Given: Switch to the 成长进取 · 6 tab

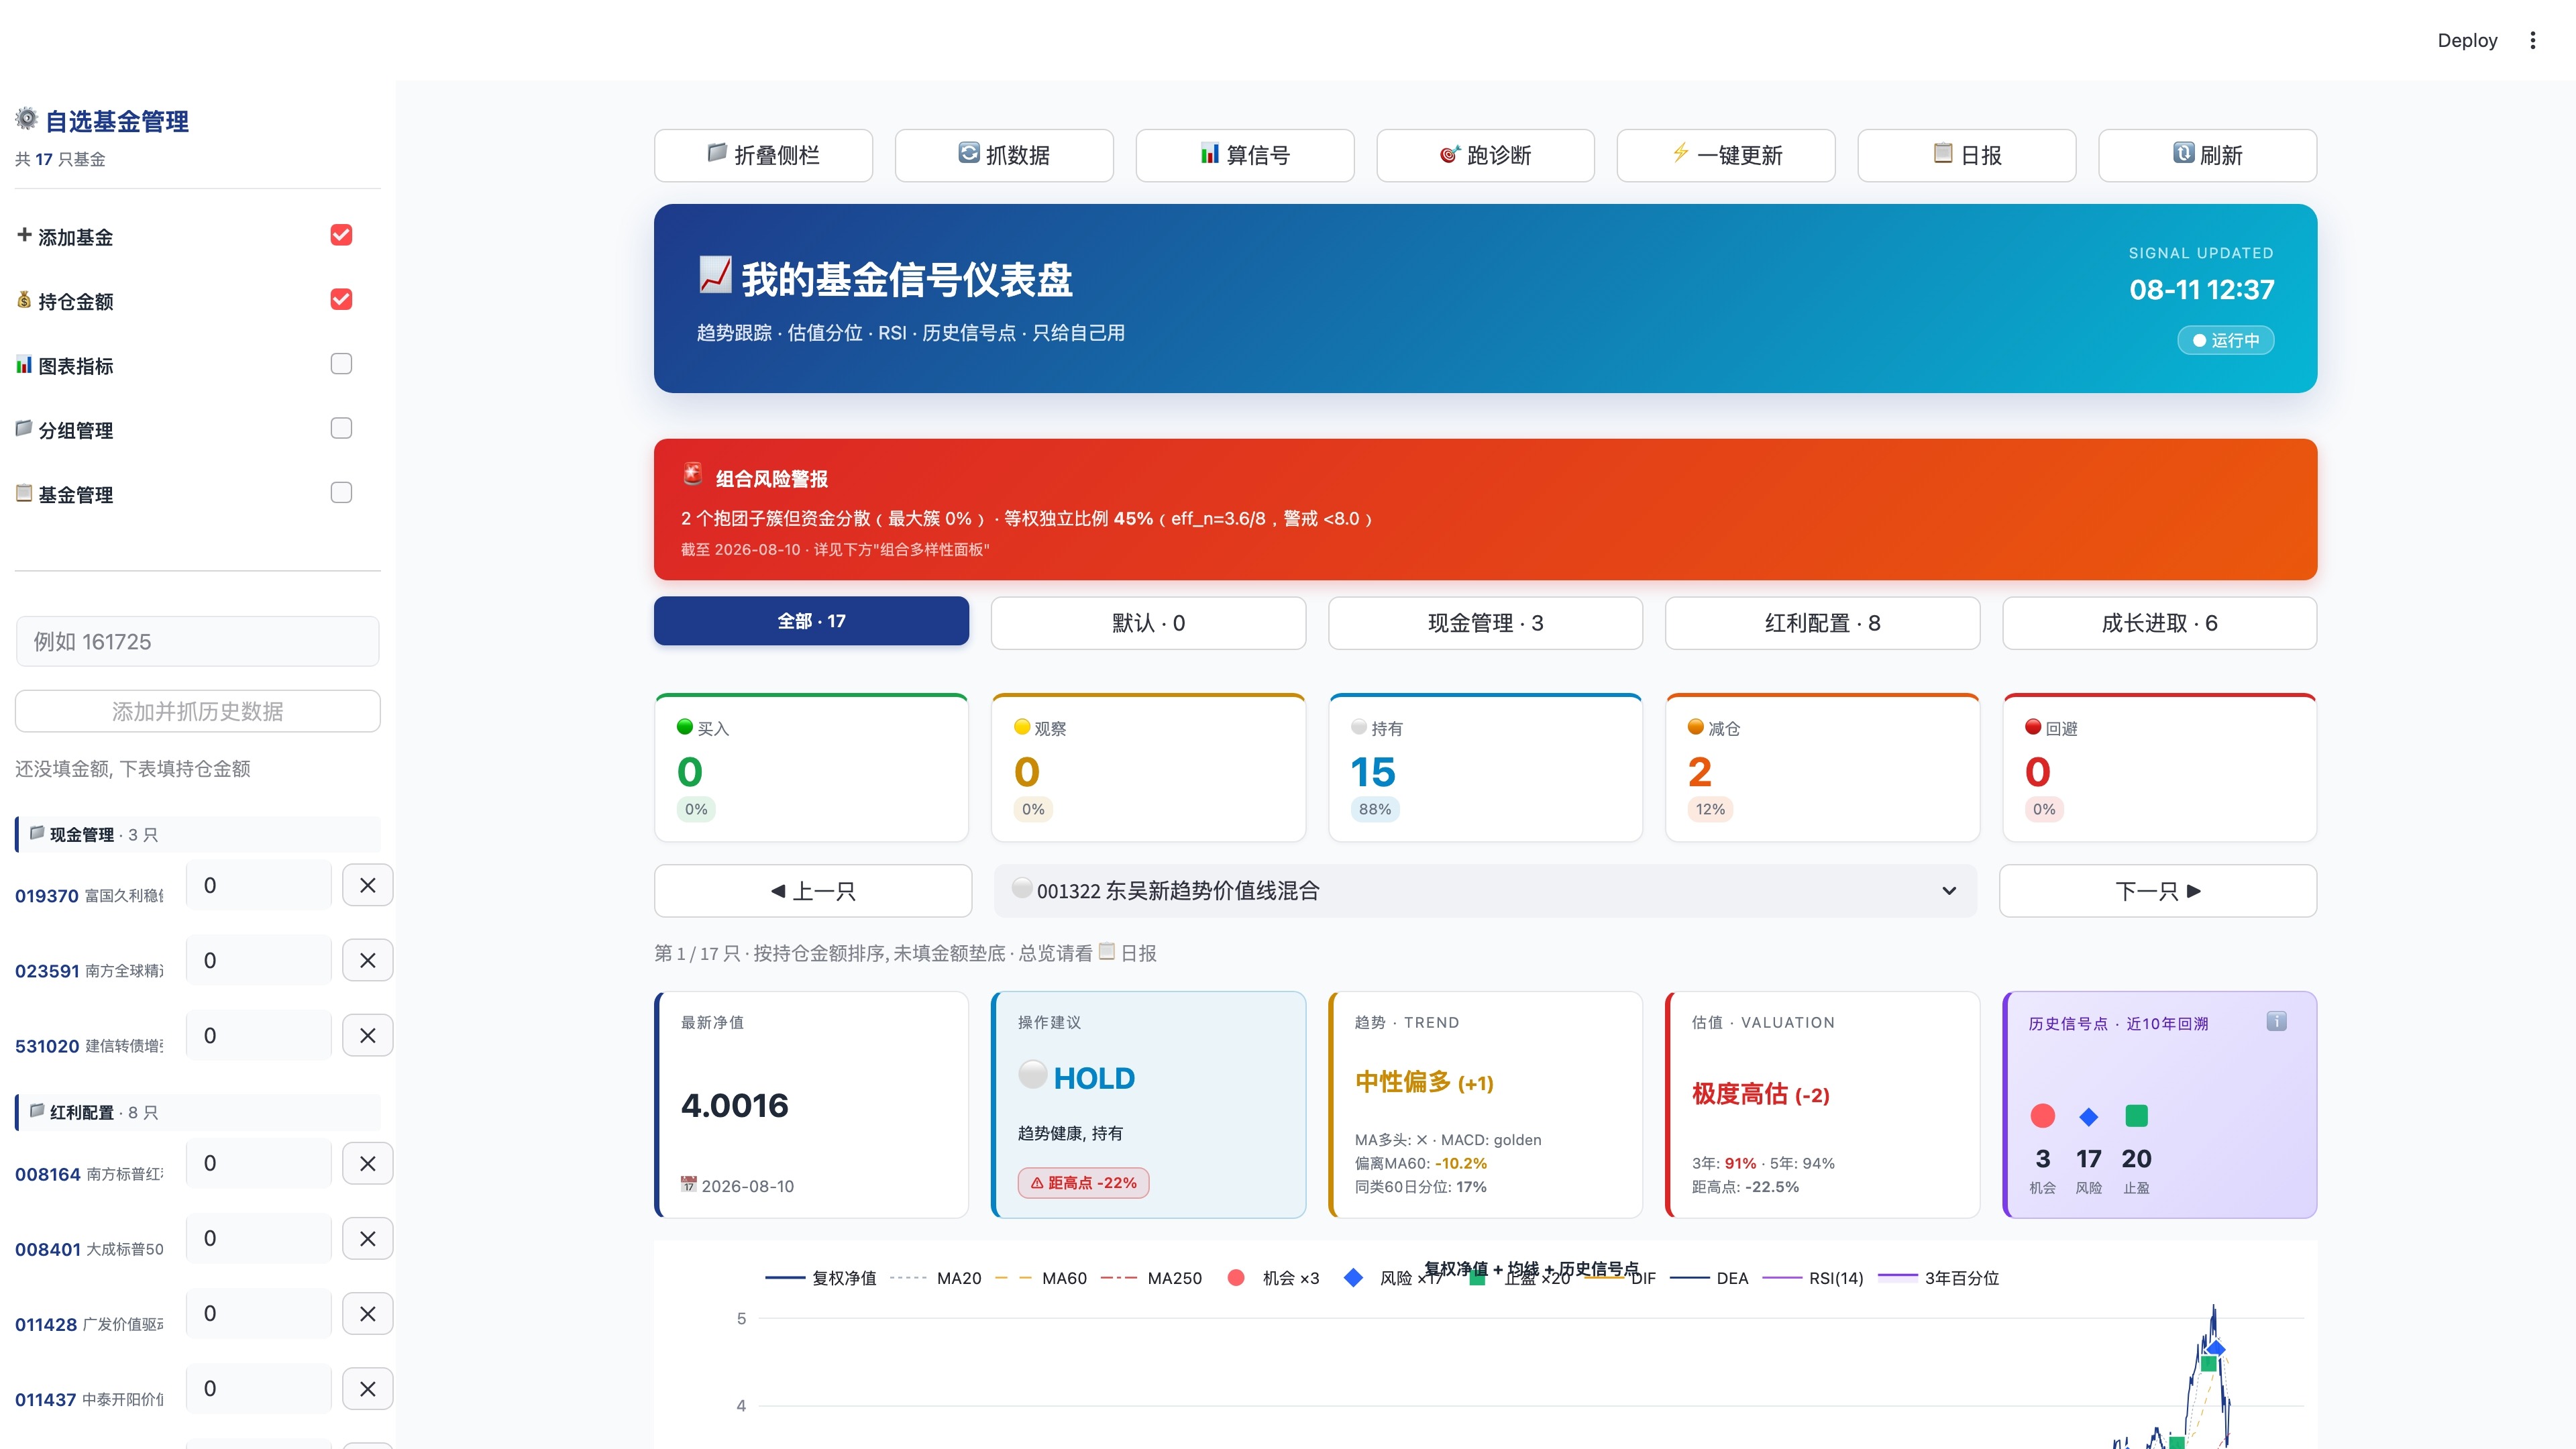Looking at the screenshot, I should tap(2159, 623).
